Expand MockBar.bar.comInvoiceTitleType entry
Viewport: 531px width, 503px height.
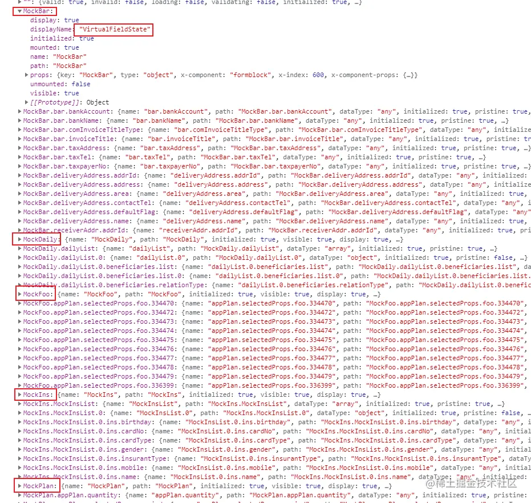click(19, 130)
